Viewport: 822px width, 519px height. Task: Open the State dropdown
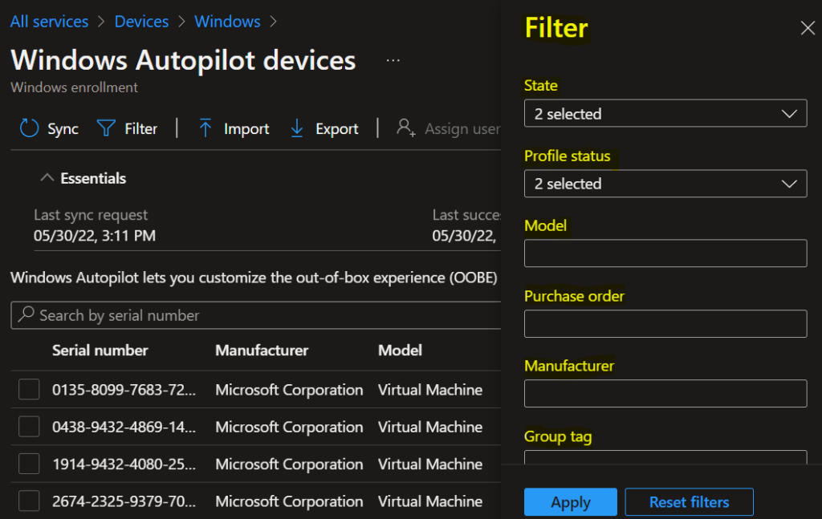pyautogui.click(x=665, y=114)
